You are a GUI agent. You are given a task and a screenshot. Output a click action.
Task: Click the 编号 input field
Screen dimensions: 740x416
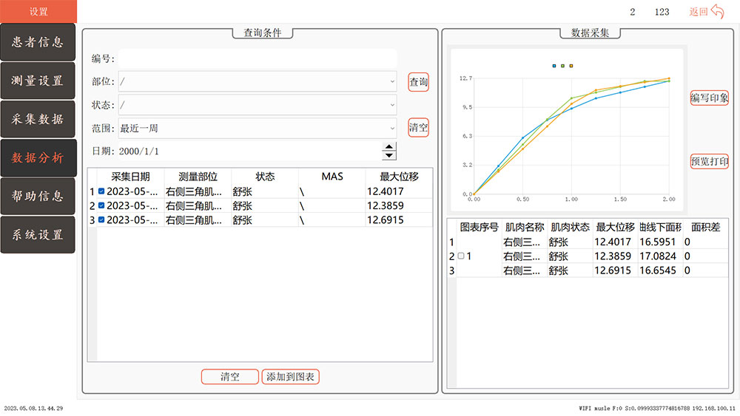258,59
